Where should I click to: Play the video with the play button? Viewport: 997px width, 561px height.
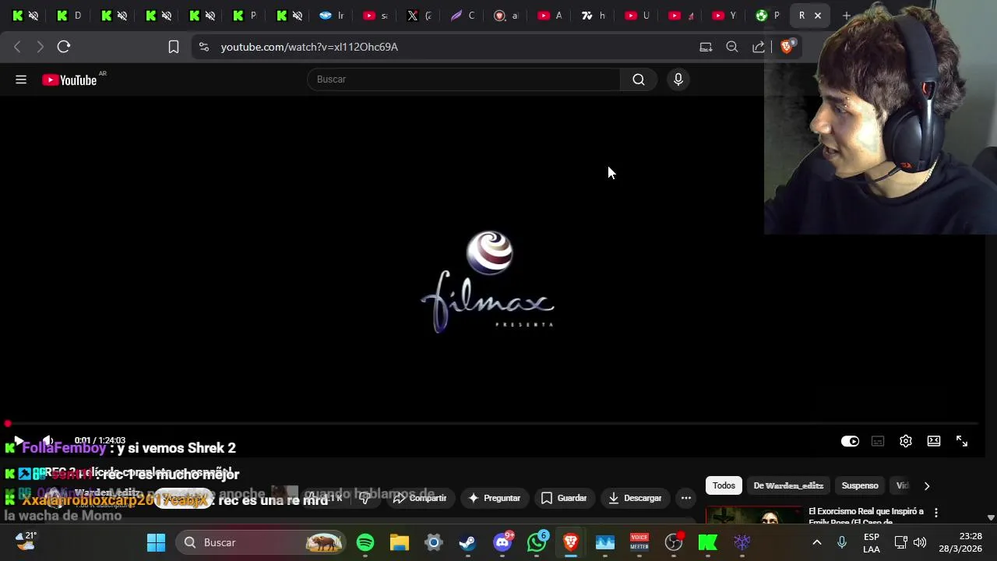[19, 441]
